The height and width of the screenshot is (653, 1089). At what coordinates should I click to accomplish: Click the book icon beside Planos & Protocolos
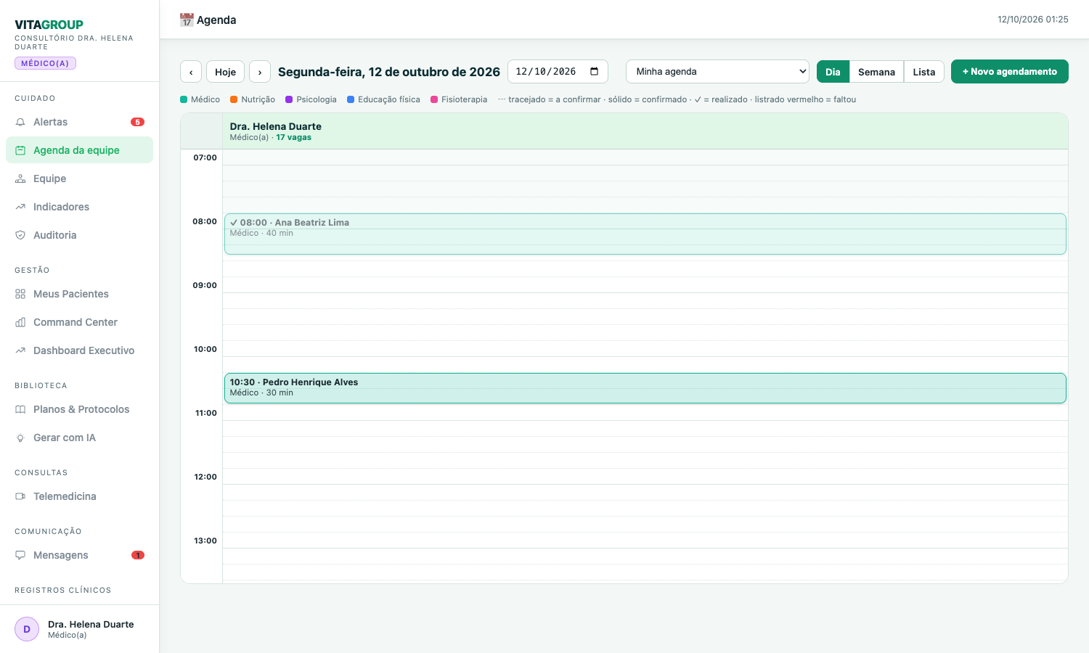[x=20, y=409]
